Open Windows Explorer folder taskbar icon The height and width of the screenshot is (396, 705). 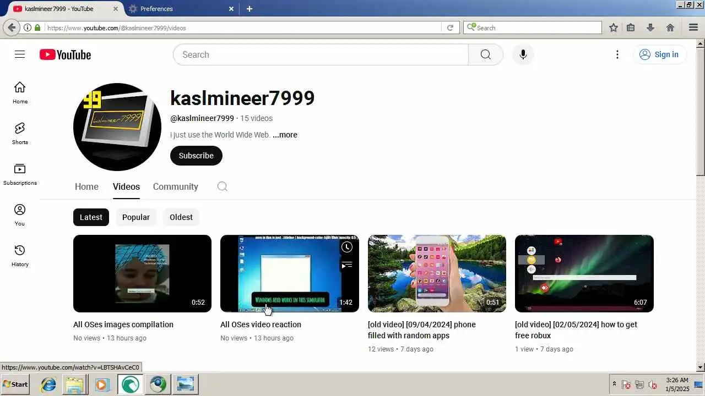tap(74, 384)
